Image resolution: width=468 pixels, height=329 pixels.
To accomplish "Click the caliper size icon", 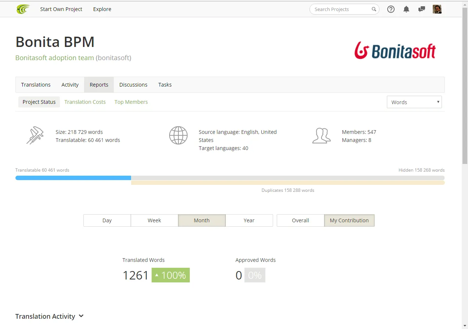I will pyautogui.click(x=35, y=135).
